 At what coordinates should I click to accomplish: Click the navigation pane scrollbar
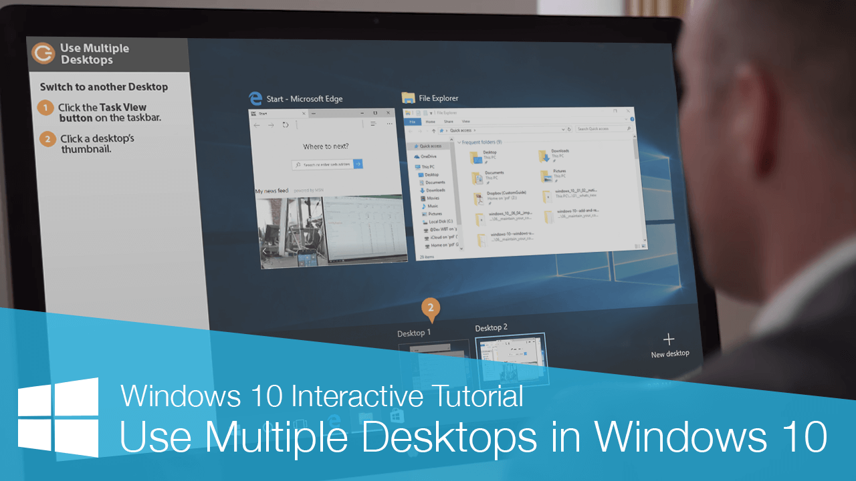[455, 194]
